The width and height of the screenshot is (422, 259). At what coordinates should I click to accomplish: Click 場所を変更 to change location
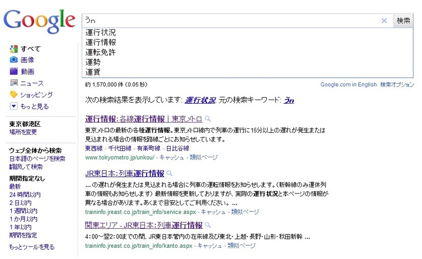23,132
